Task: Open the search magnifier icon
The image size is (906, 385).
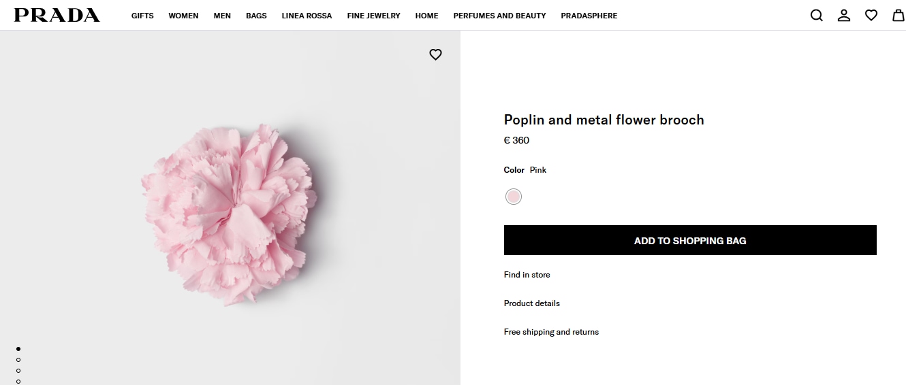Action: pos(816,16)
